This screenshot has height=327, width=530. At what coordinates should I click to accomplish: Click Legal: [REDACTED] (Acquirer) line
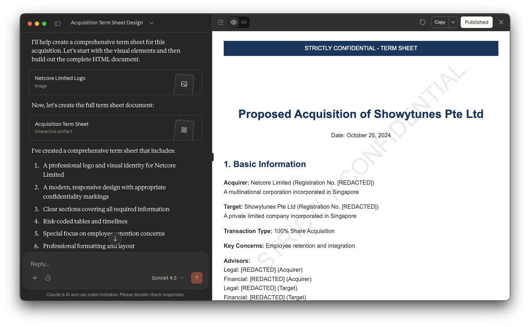263,270
